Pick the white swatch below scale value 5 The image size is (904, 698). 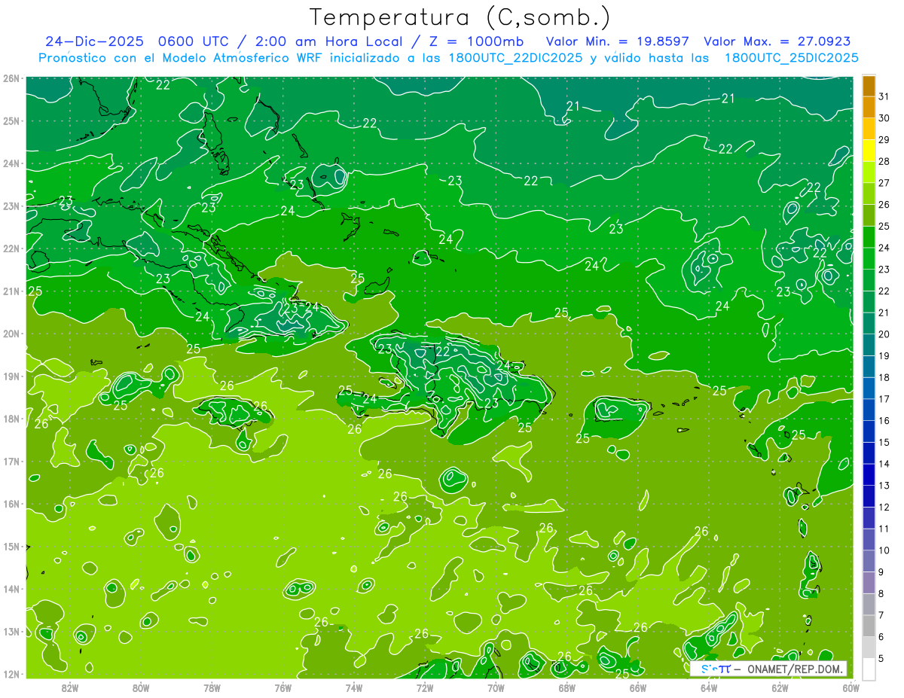tap(869, 669)
